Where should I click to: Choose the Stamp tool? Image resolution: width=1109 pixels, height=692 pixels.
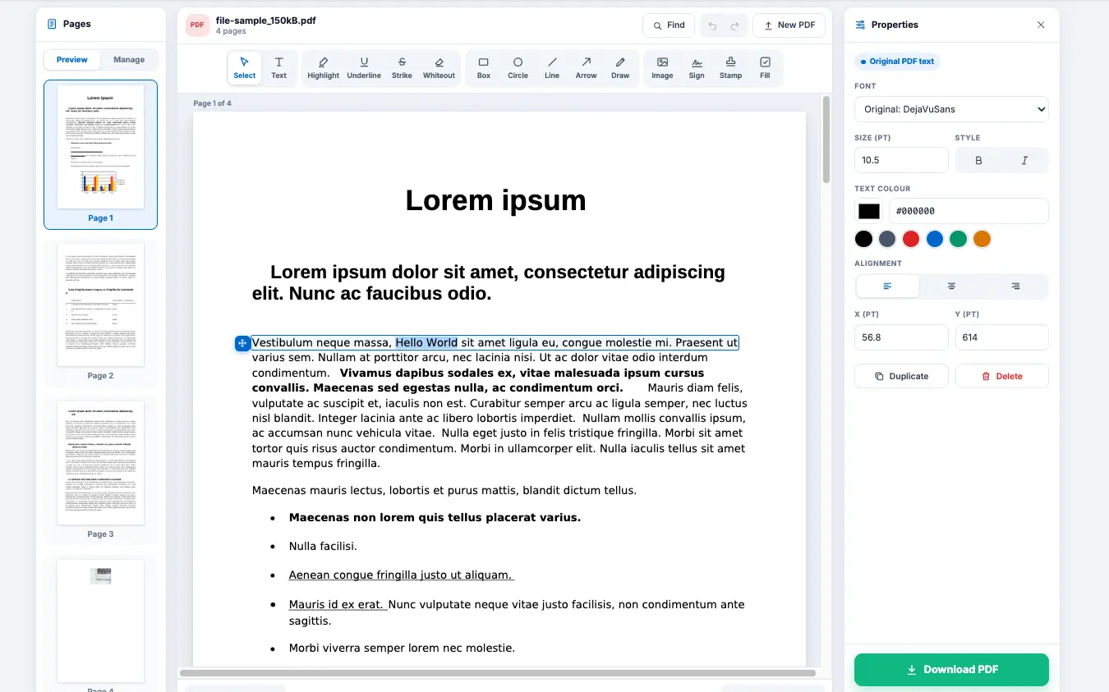coord(730,68)
